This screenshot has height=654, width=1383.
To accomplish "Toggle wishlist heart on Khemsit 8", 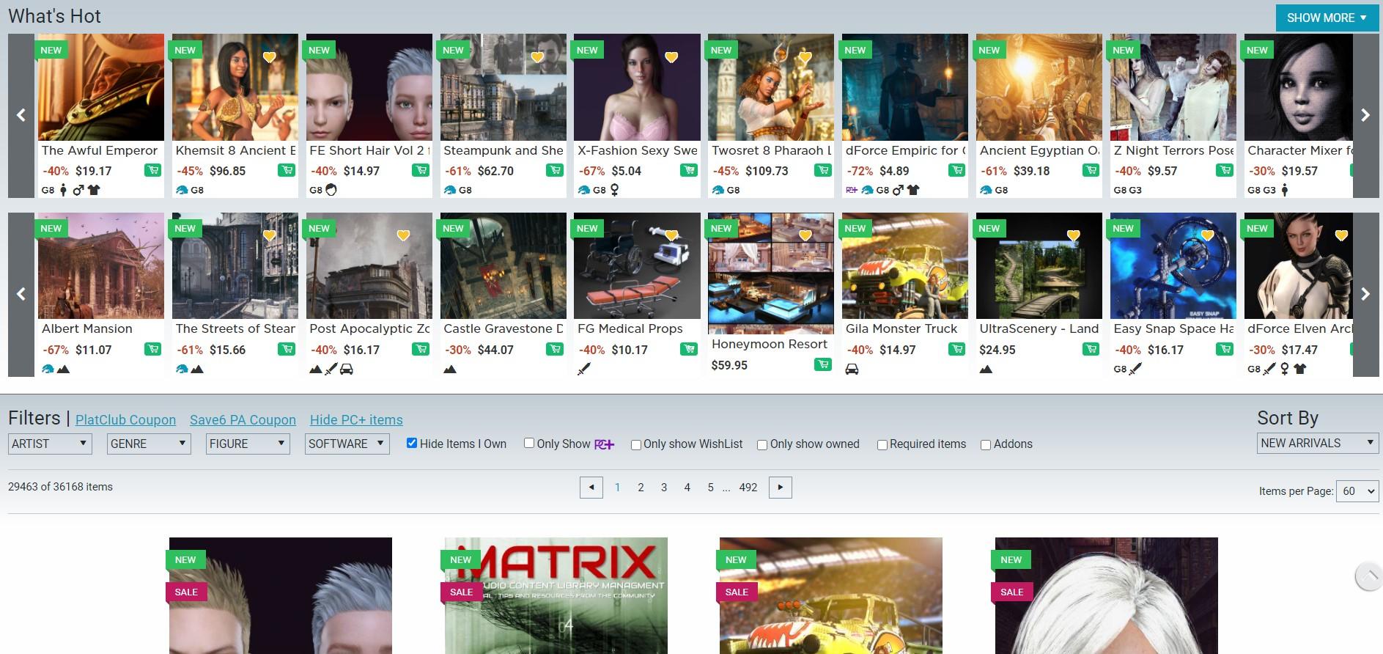I will point(269,57).
